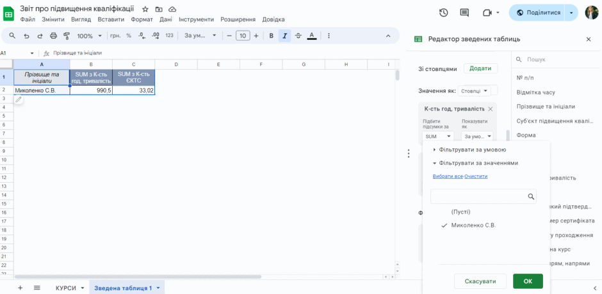Viewport: 602px width, 294px height.
Task: Click filter values search field
Action: (x=484, y=196)
